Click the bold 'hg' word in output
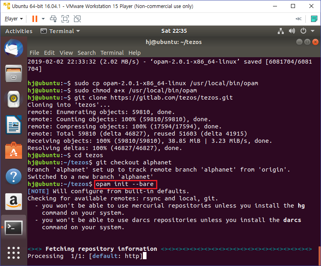This screenshot has height=266, width=321. (x=301, y=206)
